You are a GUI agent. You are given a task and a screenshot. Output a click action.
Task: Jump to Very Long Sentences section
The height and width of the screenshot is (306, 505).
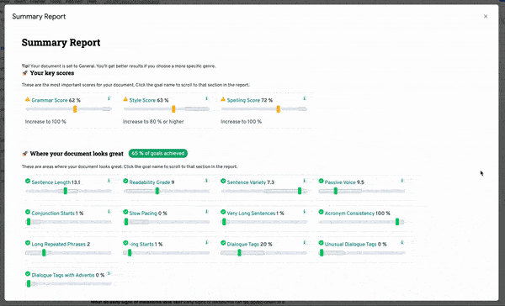251,213
